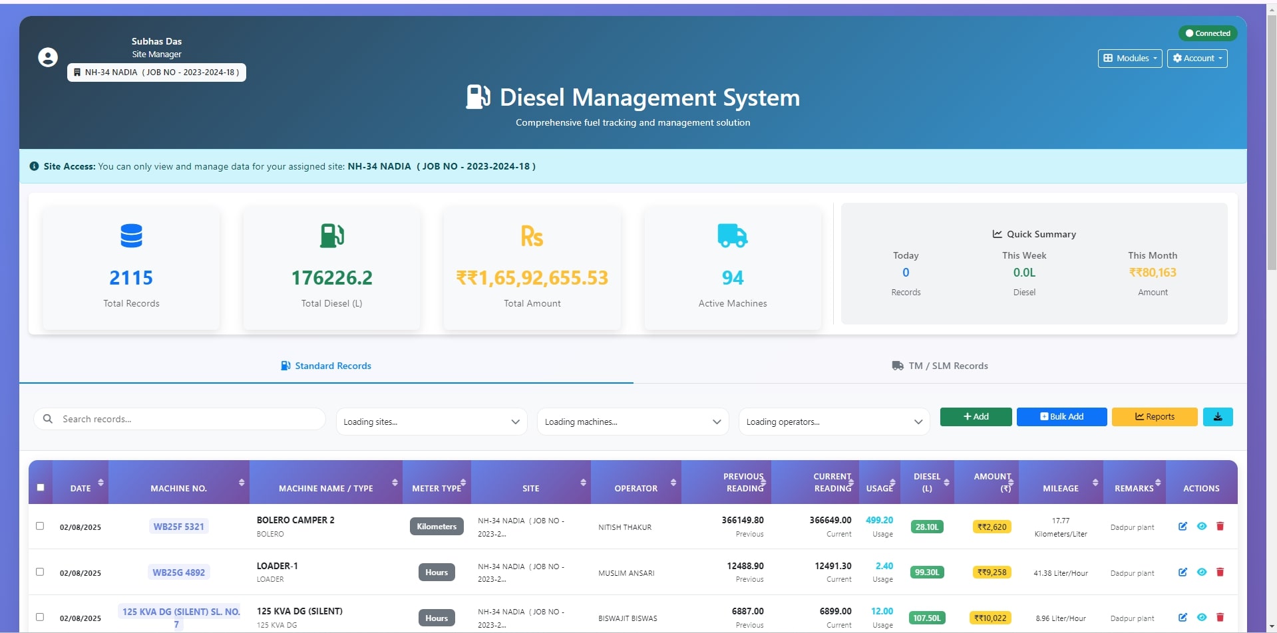1277x633 pixels.
Task: Check the checkbox on the LOADER-1 row
Action: coord(40,572)
